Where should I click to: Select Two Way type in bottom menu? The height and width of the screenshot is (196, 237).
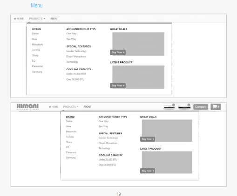pyautogui.click(x=103, y=126)
